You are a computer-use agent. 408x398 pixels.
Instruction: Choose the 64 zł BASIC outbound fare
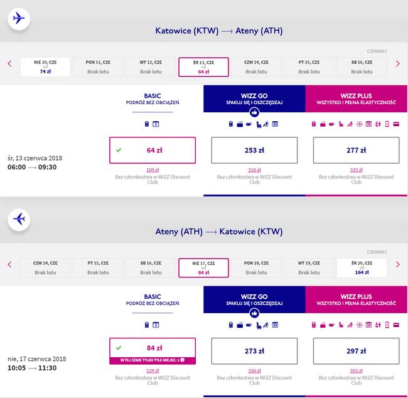pos(153,150)
